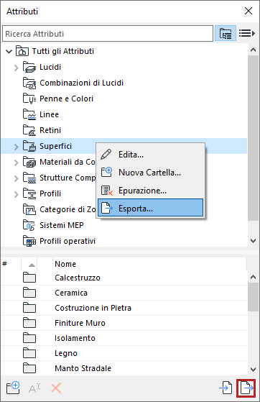
Task: Expand the Profili folder
Action: [x=16, y=194]
